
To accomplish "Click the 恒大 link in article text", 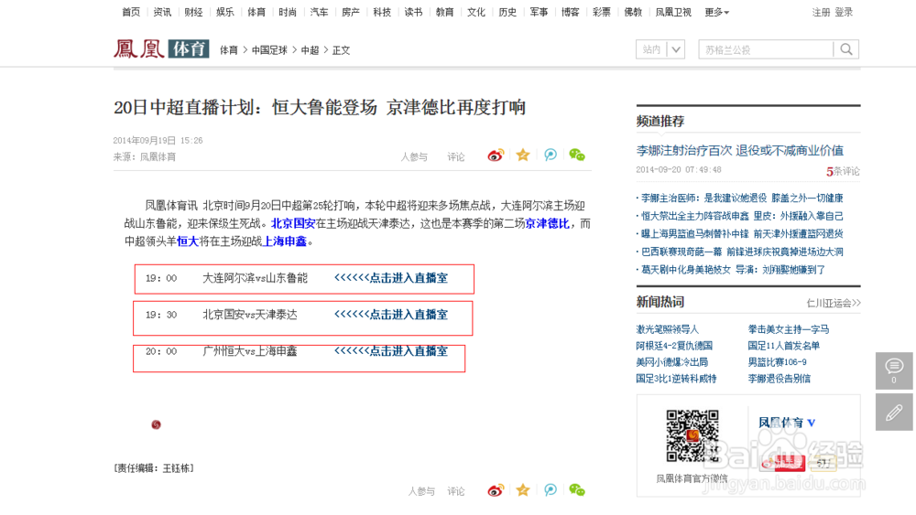I will (x=188, y=241).
